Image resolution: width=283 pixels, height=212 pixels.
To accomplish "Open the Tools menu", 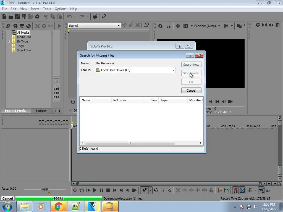I will click(47, 9).
